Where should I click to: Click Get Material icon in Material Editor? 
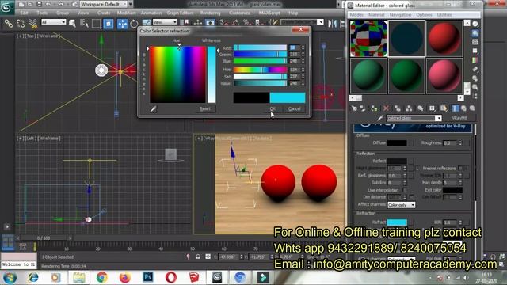coord(354,108)
